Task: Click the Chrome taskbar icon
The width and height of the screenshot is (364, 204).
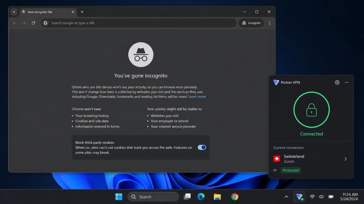Action: tap(234, 197)
